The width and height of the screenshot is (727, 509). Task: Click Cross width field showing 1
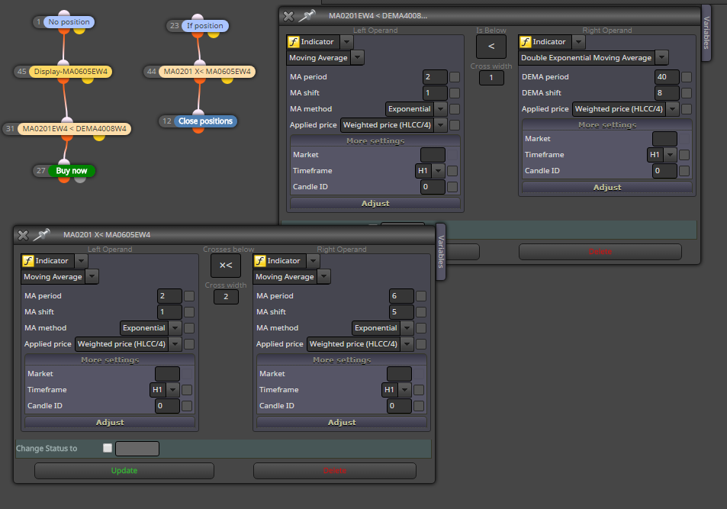coord(491,78)
